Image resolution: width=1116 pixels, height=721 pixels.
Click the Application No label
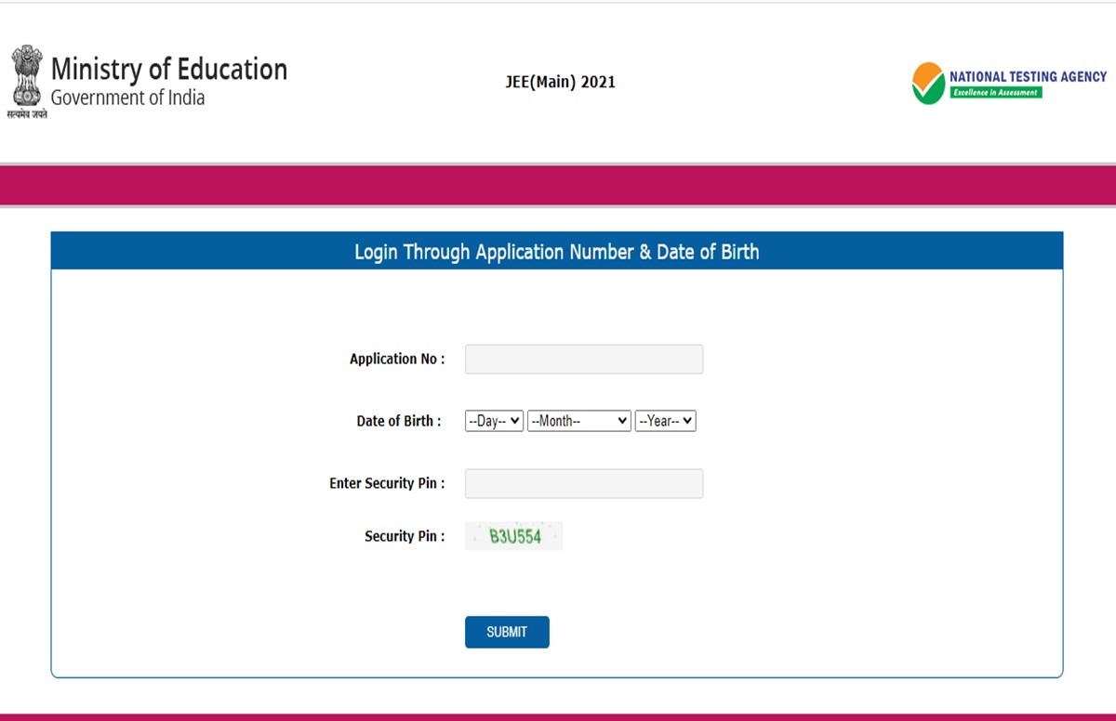[x=397, y=360]
